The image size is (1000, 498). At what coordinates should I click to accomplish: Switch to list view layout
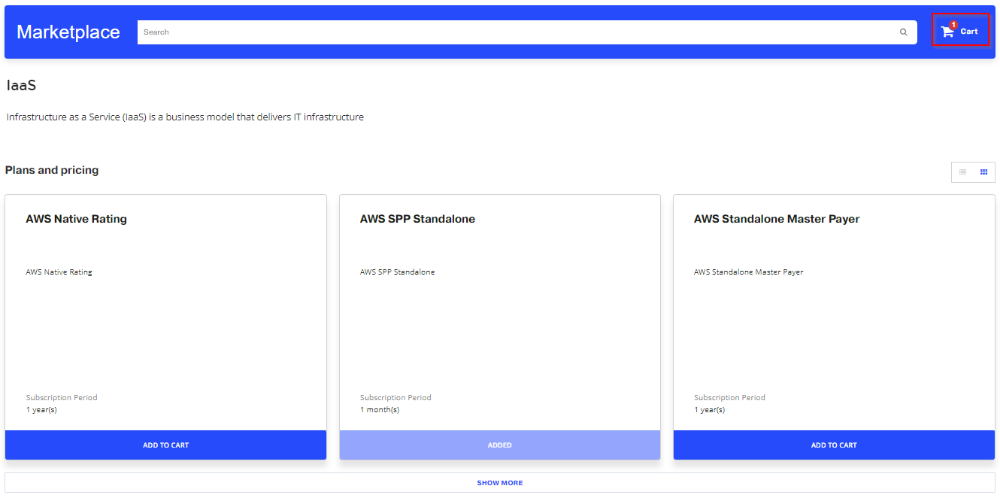click(962, 172)
